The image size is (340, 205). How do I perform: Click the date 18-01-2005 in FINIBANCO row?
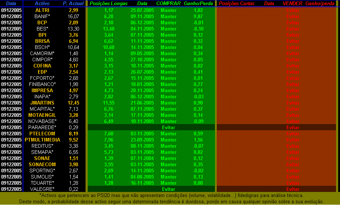142,84
